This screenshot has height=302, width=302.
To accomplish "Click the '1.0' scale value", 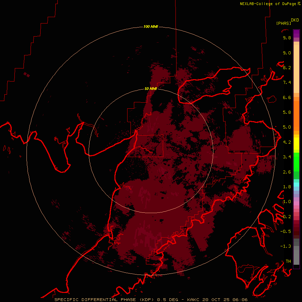I will coord(287,201).
